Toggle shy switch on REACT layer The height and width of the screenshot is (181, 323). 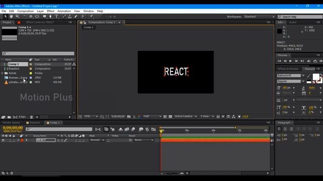[59, 140]
